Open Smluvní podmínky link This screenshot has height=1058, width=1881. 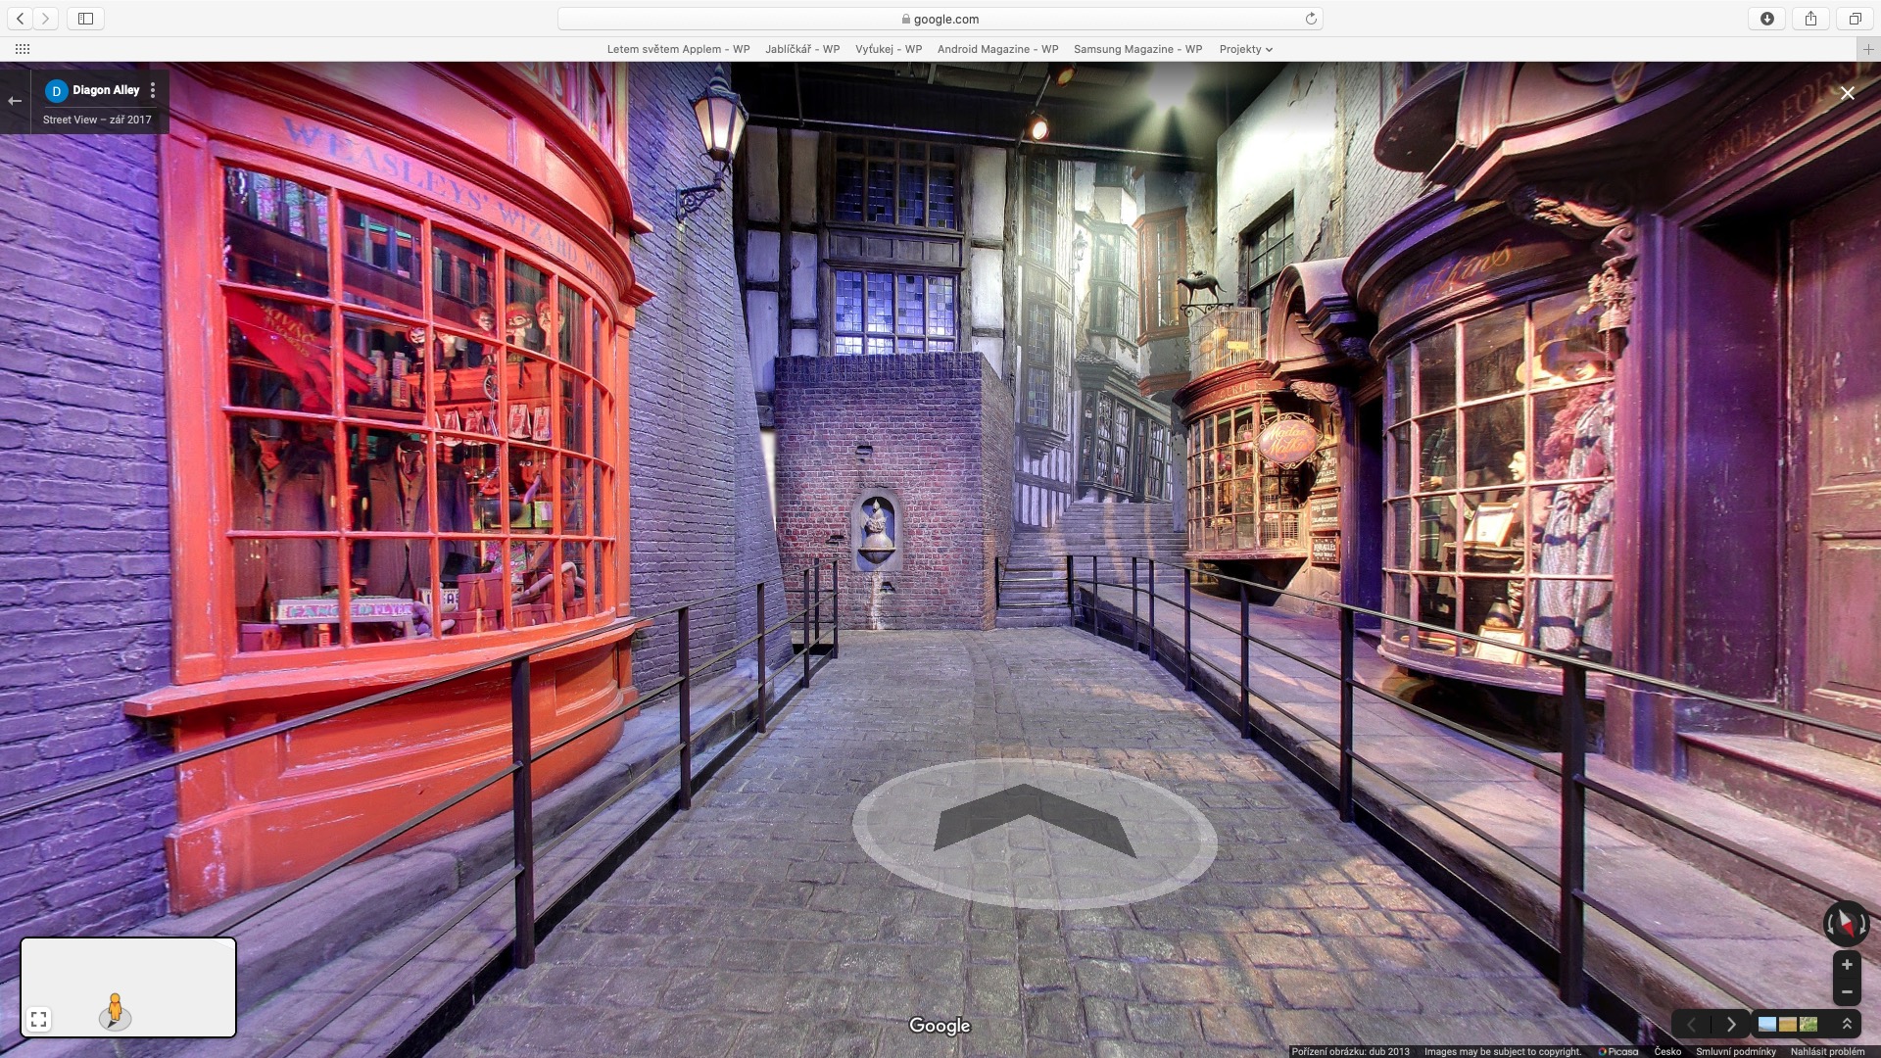[1735, 1051]
